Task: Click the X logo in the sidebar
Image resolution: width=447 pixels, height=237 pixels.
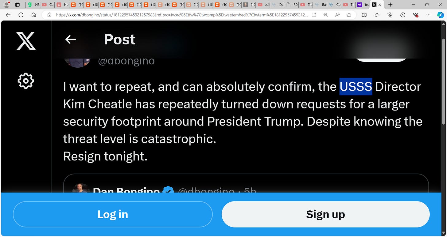Action: point(26,41)
